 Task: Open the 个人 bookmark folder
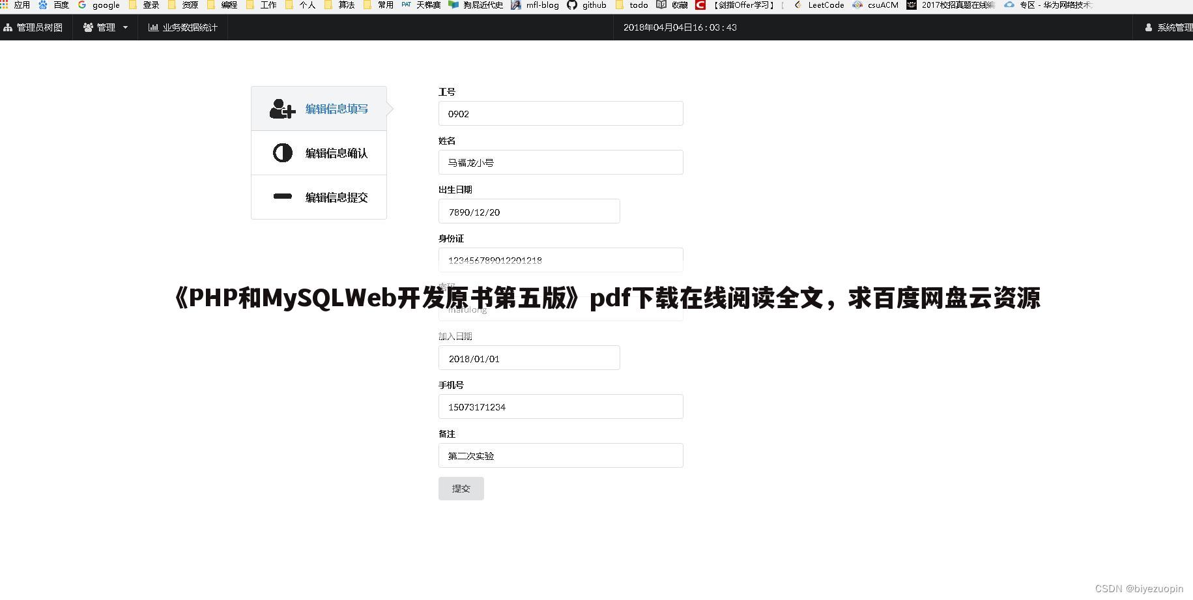point(300,5)
